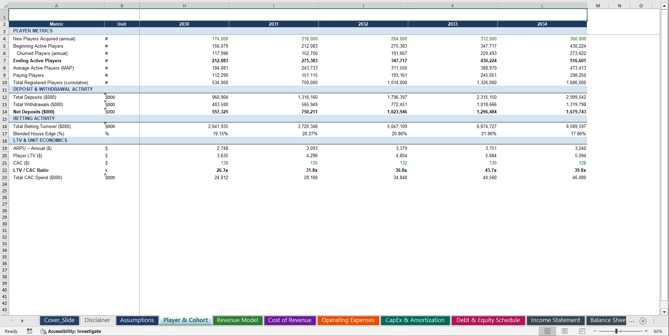Click the zoom slider handle

tap(617, 331)
